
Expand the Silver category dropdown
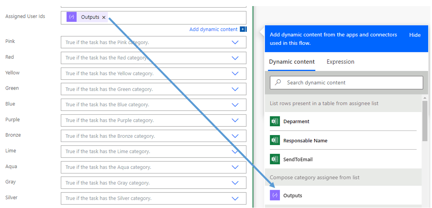[x=235, y=199]
